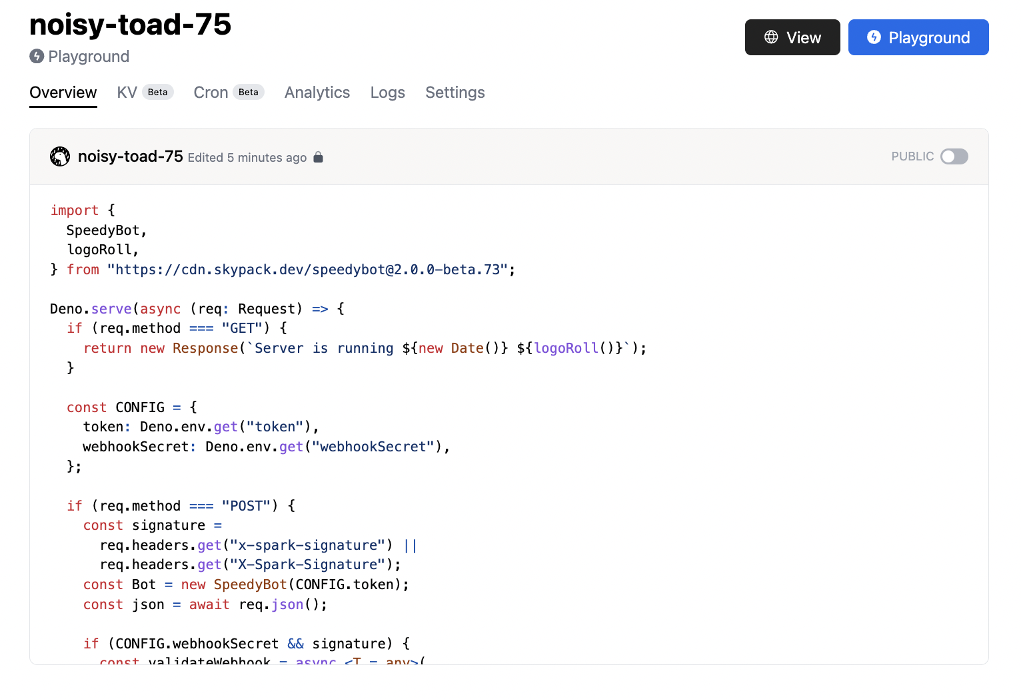The image size is (1021, 699).
Task: Click the 'const CONFIG = {' line
Action: [x=132, y=407]
